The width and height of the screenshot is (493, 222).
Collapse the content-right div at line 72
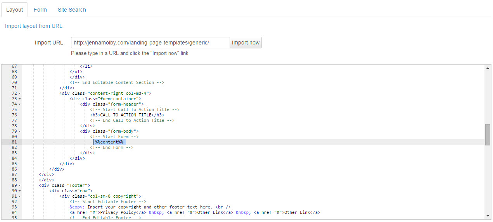pos(19,94)
